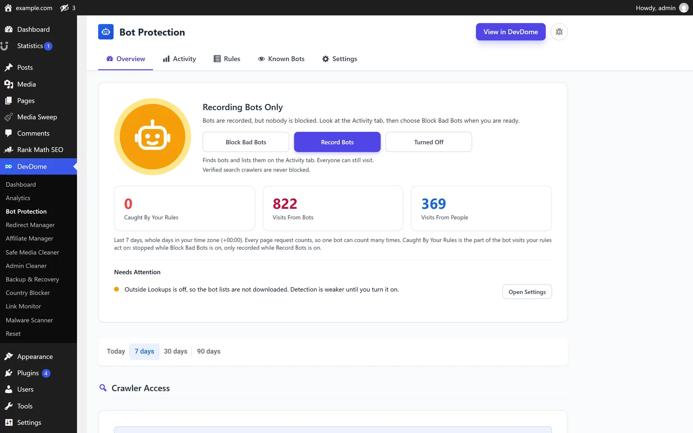Open the Settings tab in Bot Protection
The width and height of the screenshot is (693, 433).
[340, 59]
